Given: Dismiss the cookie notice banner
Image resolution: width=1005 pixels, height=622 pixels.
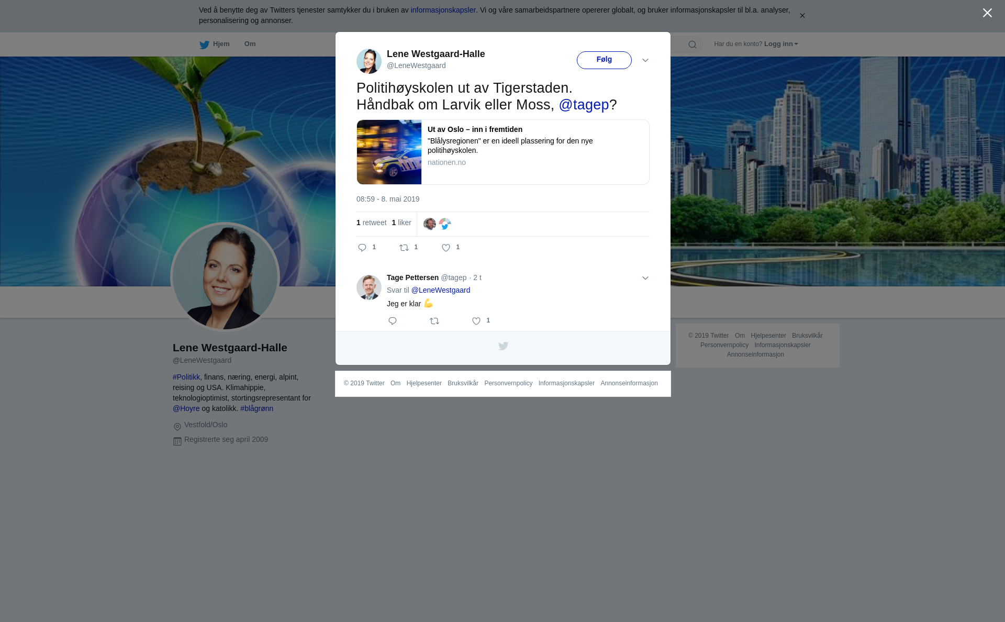Looking at the screenshot, I should coord(802,16).
